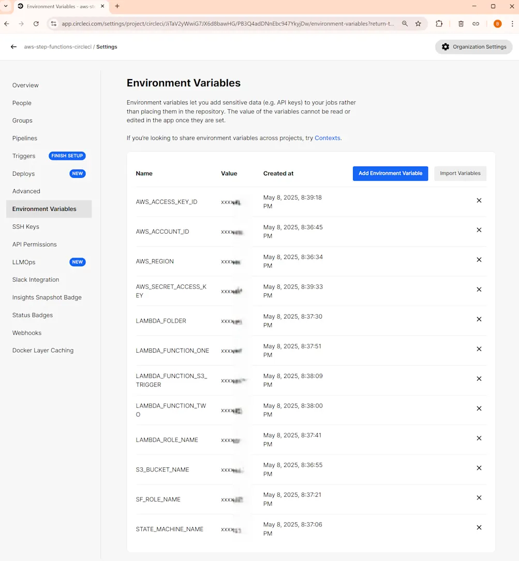This screenshot has width=519, height=561.
Task: Select the Environment Variables browser tab
Action: 57,7
